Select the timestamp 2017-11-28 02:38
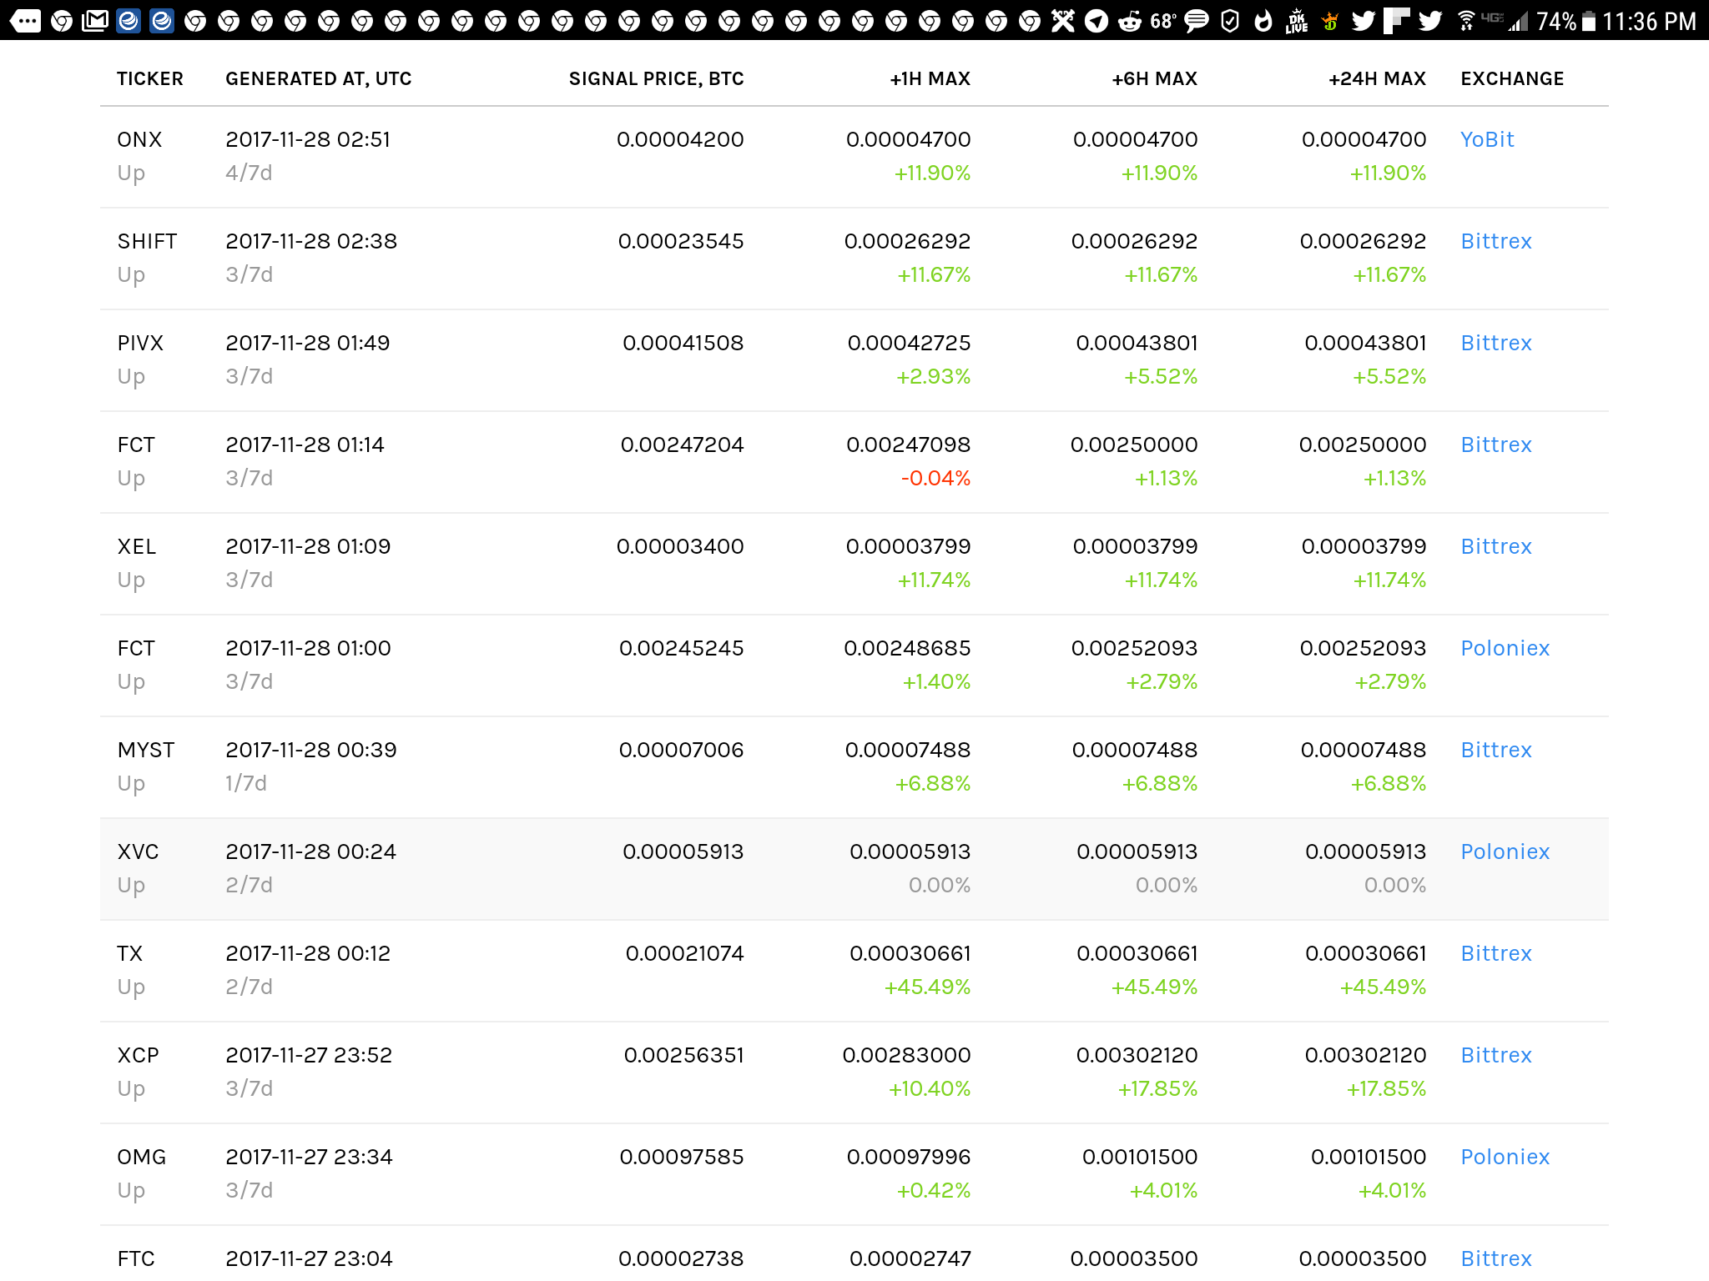Viewport: 1709px width, 1281px height. pos(311,241)
